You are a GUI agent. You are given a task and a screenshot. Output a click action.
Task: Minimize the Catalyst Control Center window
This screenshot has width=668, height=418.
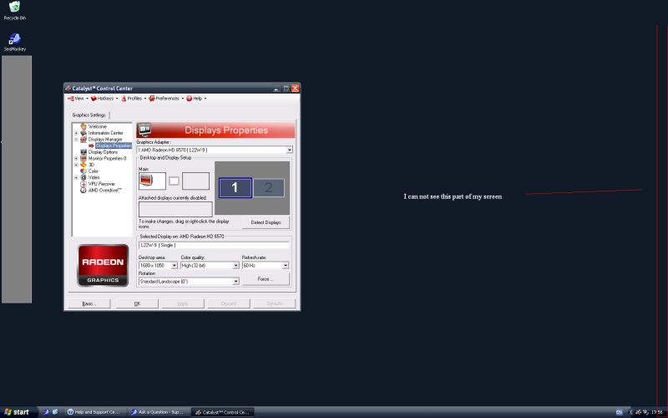point(276,89)
